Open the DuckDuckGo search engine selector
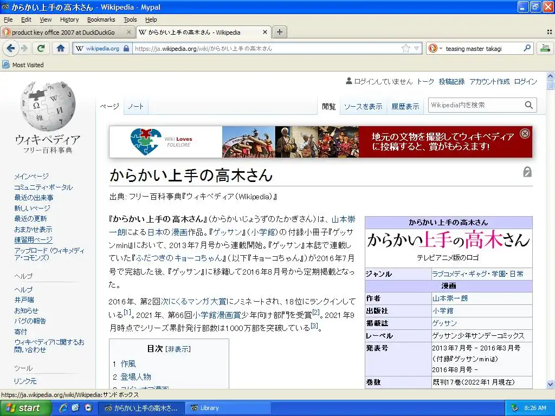The image size is (555, 416). click(x=435, y=48)
